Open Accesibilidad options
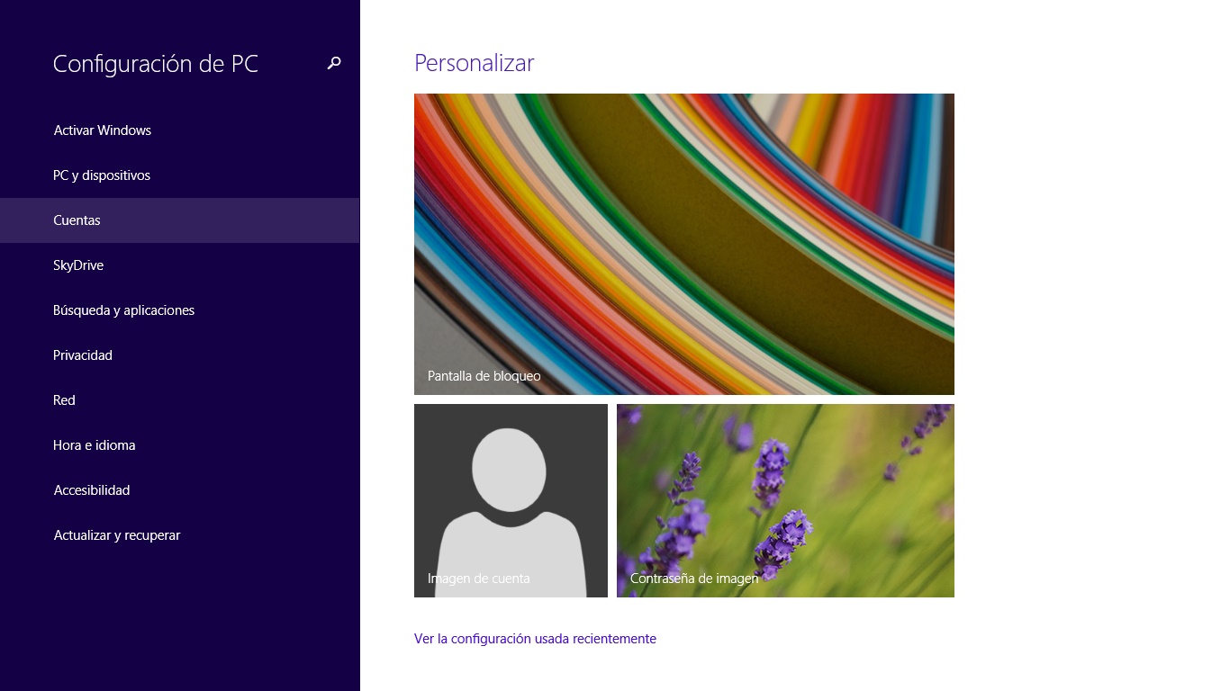 pyautogui.click(x=92, y=490)
